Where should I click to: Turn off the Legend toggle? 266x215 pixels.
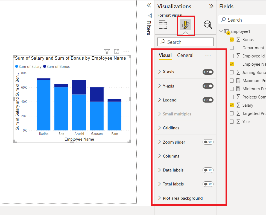(208, 100)
